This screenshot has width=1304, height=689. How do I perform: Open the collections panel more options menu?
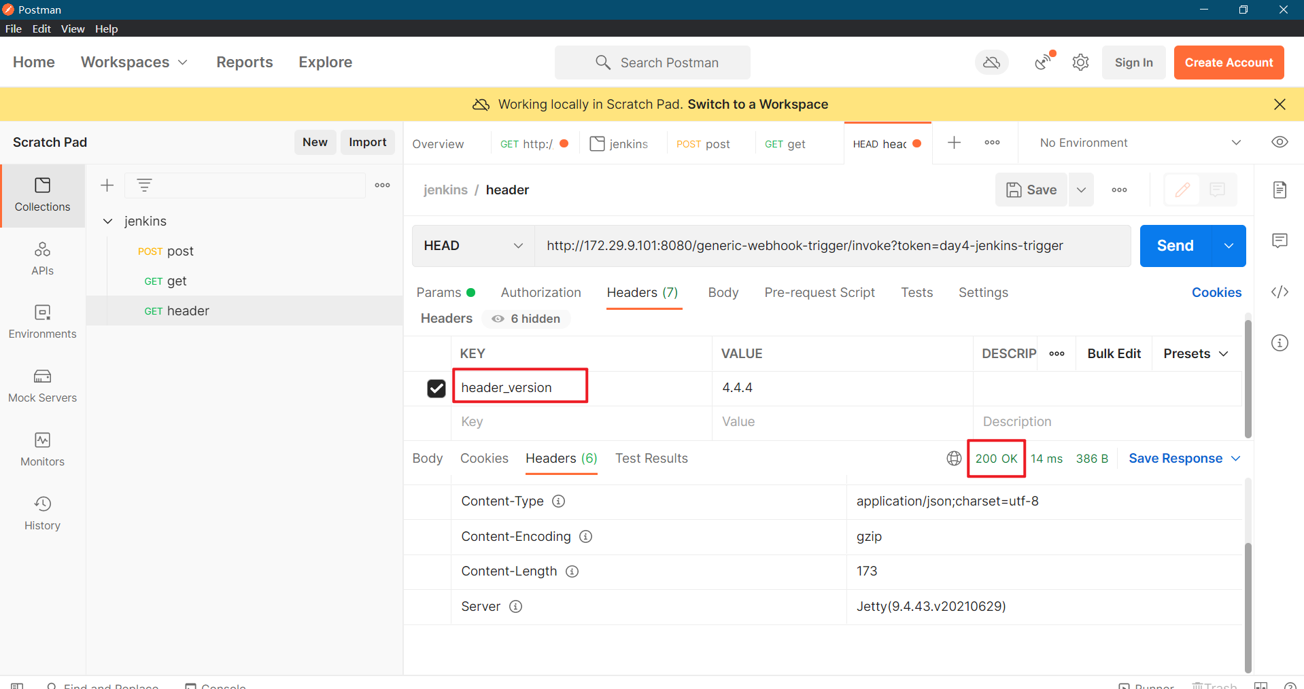point(382,185)
